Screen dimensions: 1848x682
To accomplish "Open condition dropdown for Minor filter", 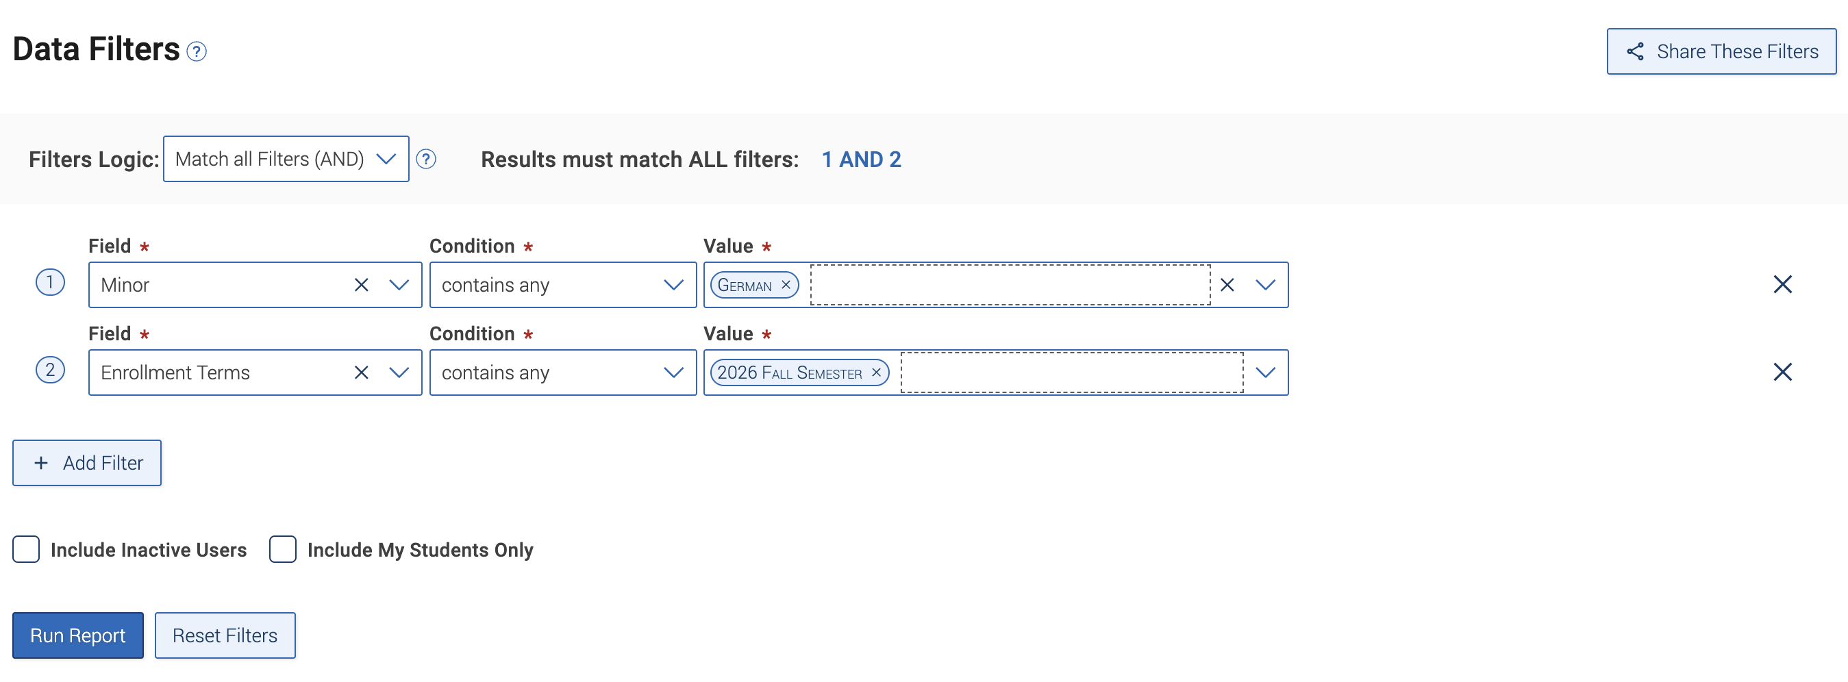I will click(562, 285).
